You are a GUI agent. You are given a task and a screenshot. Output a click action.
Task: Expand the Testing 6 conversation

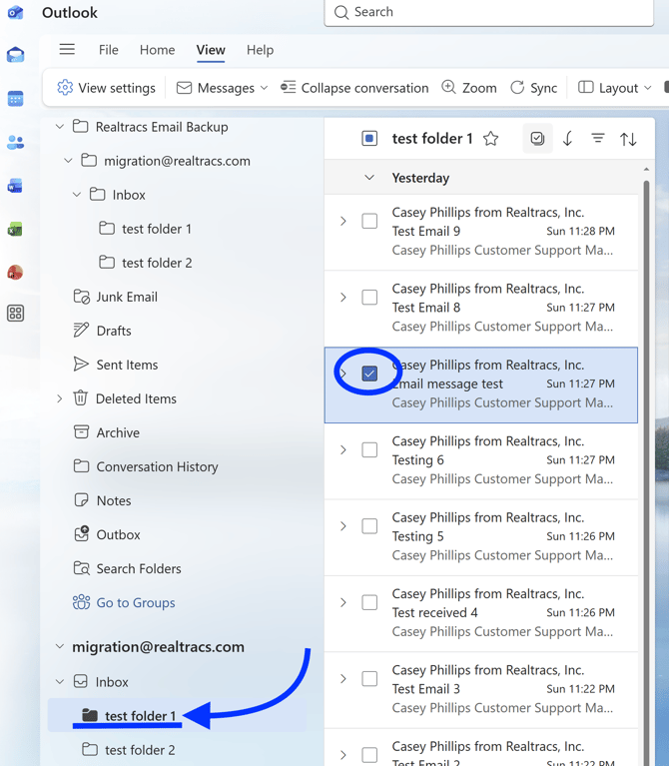[x=343, y=450]
